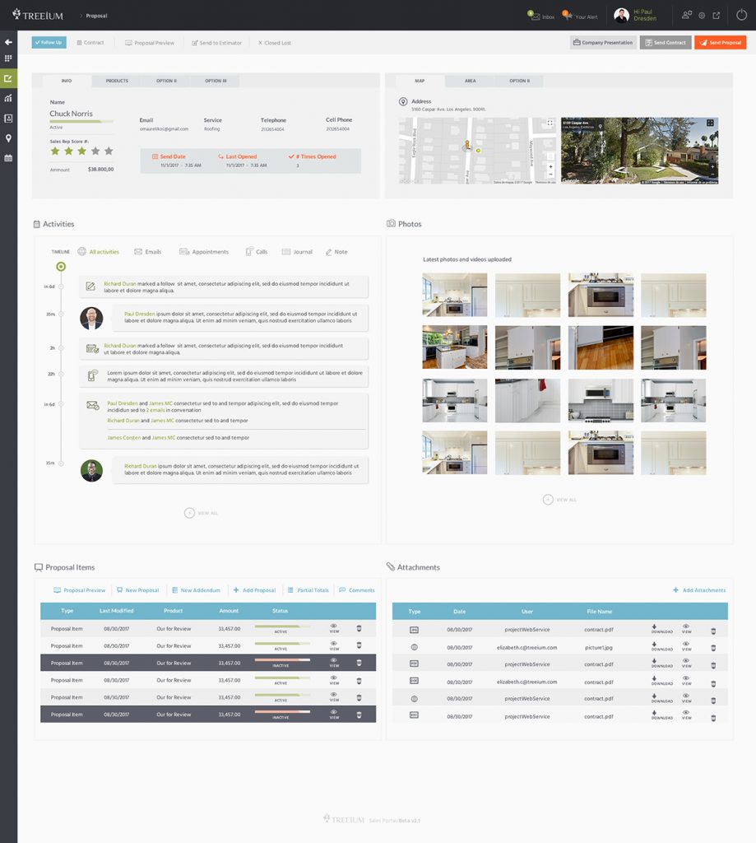Filter activities by Emails
Viewport: 756px width, 843px height.
(148, 252)
